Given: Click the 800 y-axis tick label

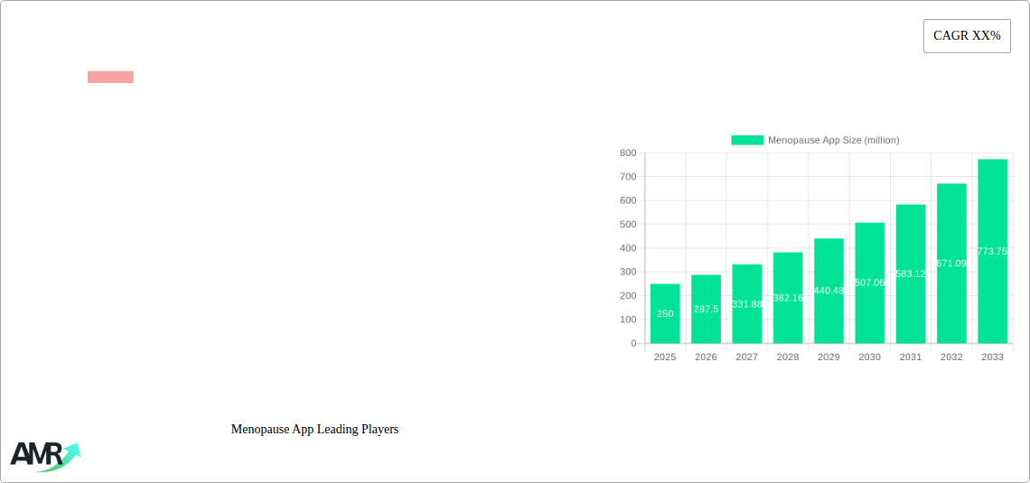Looking at the screenshot, I should pyautogui.click(x=627, y=153).
